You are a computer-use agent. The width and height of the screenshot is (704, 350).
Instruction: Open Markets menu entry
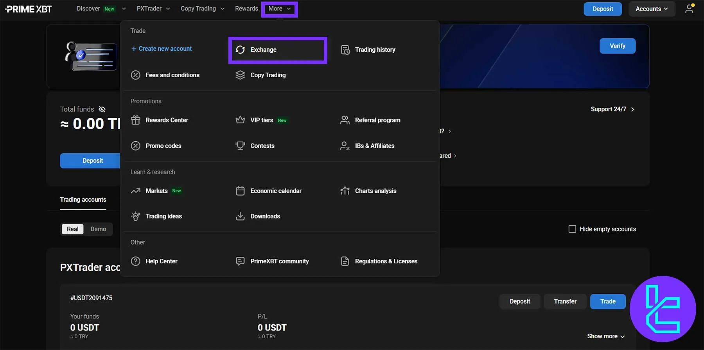point(156,191)
